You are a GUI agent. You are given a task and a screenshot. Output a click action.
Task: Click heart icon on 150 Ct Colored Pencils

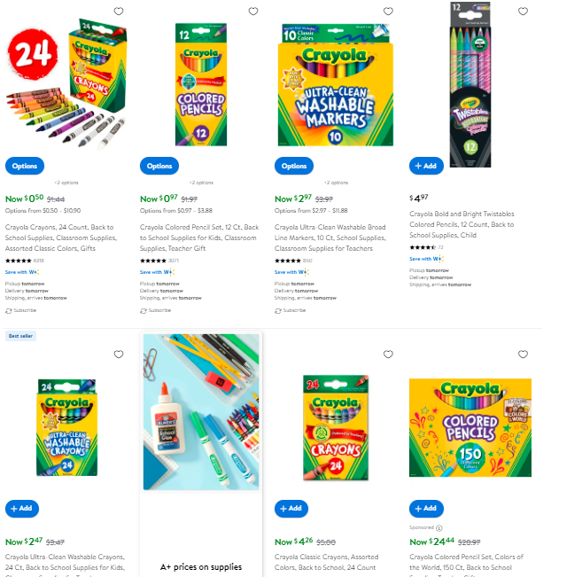point(523,355)
